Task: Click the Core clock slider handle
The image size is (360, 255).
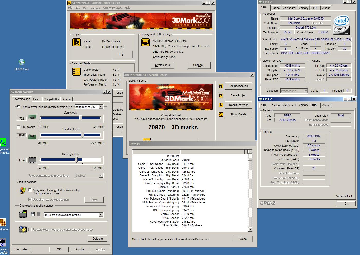Action: [81, 118]
